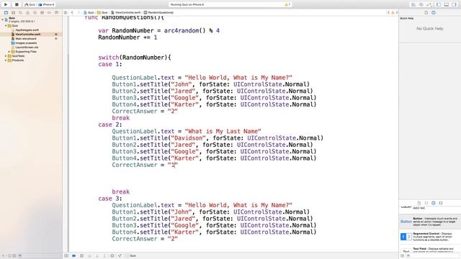The image size is (461, 259).
Task: Show the Issue navigator
Action: pos(27,13)
